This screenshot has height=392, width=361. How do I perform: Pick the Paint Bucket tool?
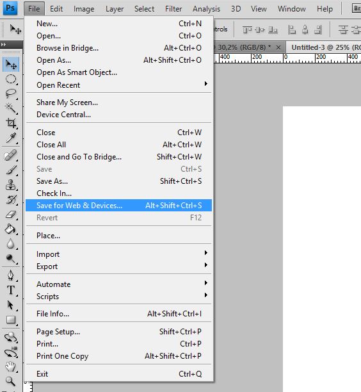click(x=11, y=229)
